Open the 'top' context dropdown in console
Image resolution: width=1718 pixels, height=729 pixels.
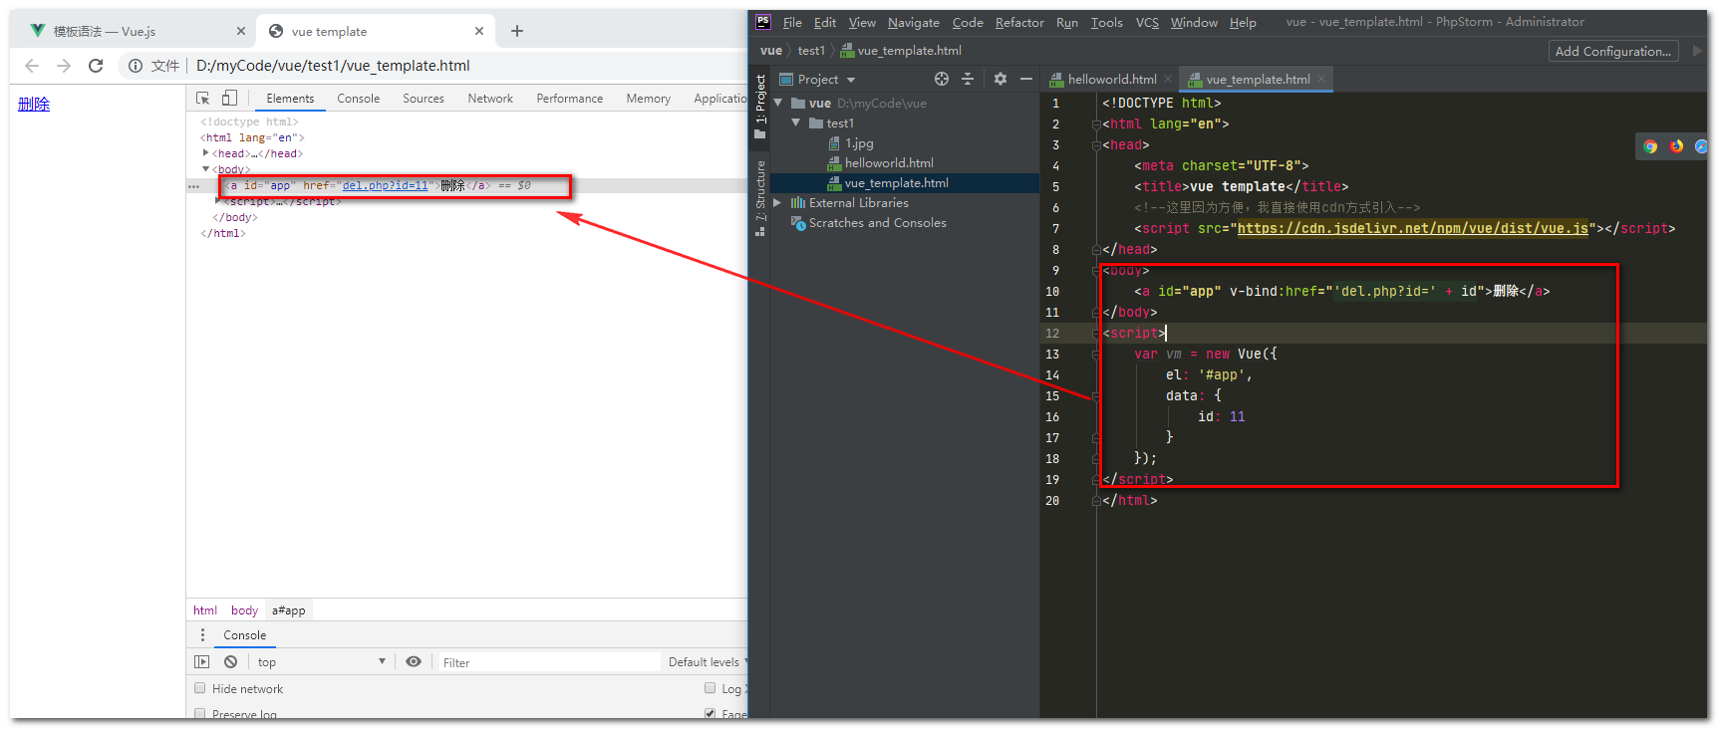(321, 662)
